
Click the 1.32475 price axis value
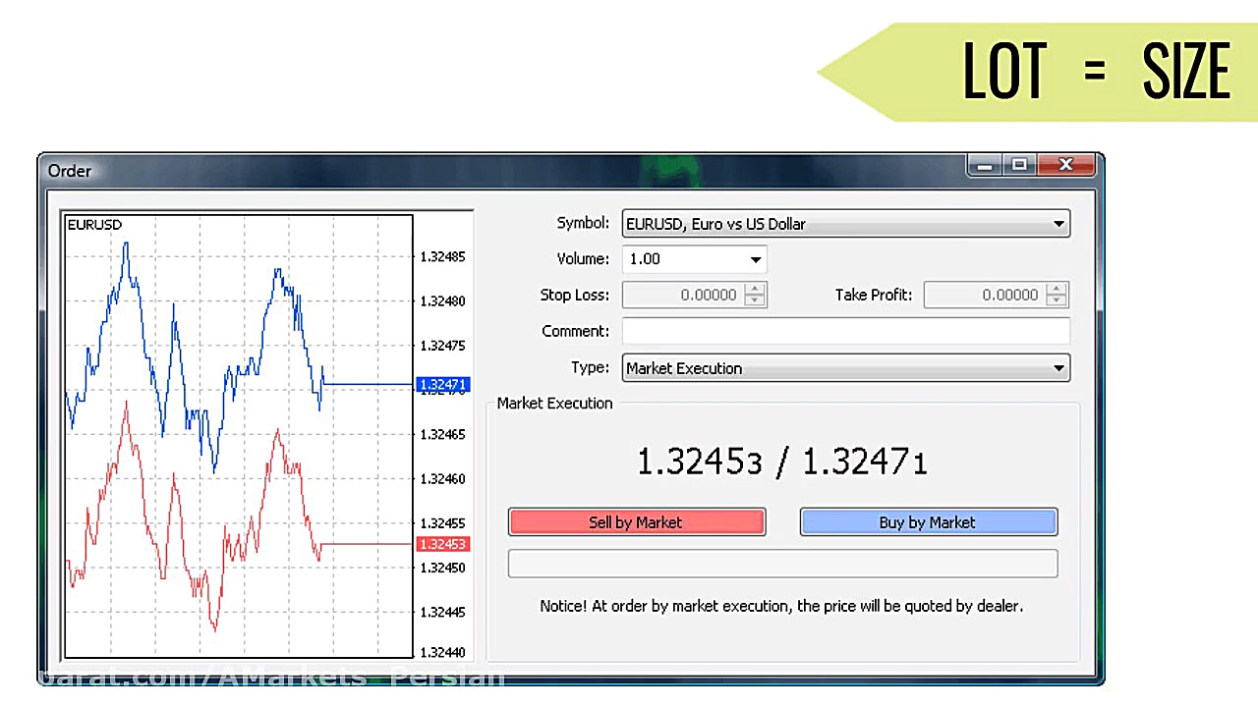coord(442,346)
